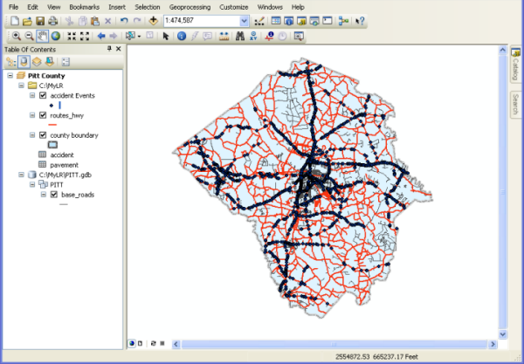Collapse the C:\MyLR\PITT.gdb node
The image size is (524, 364).
pyautogui.click(x=20, y=175)
